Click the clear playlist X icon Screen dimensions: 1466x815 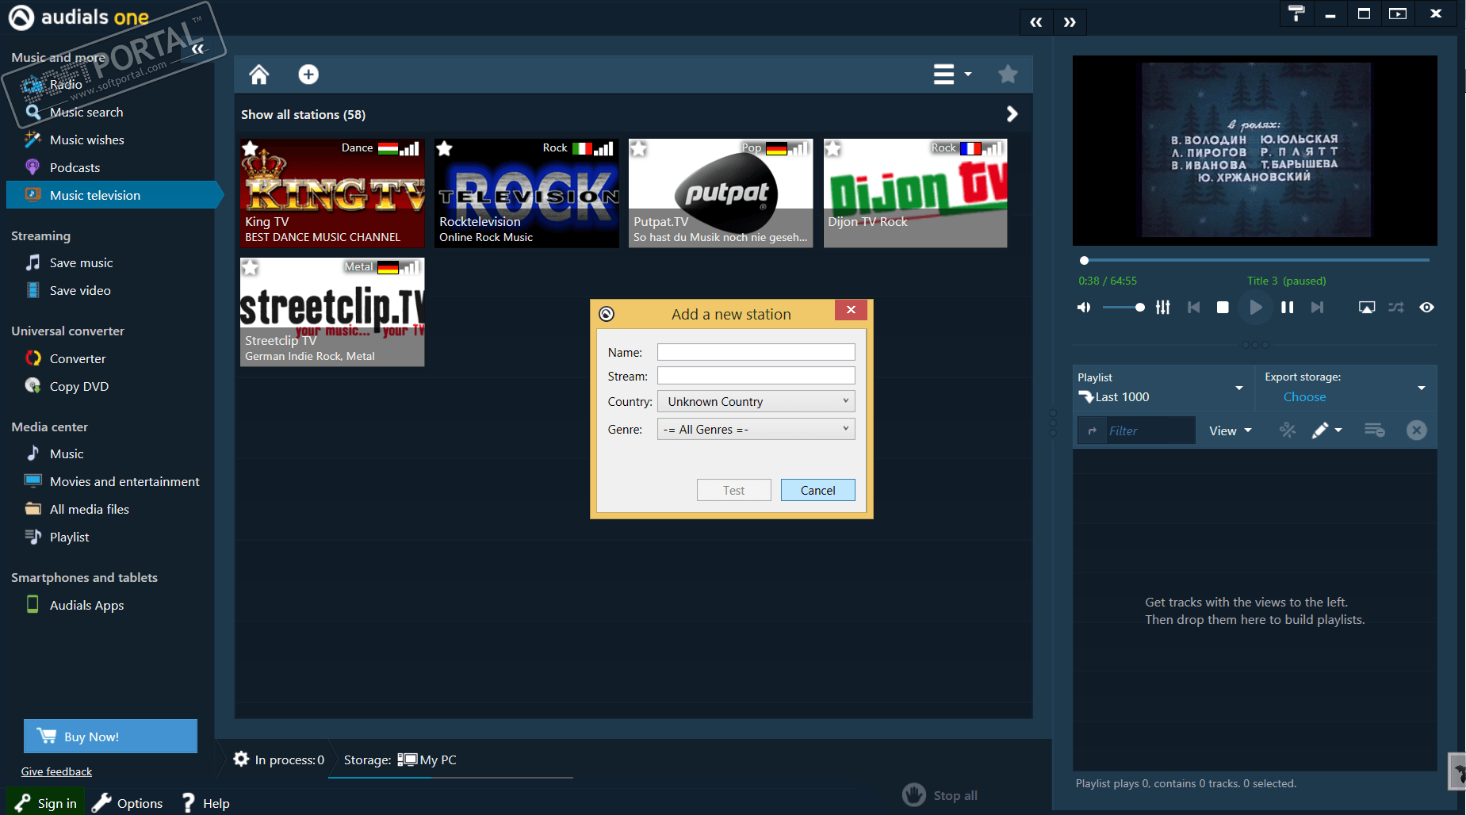tap(1416, 430)
